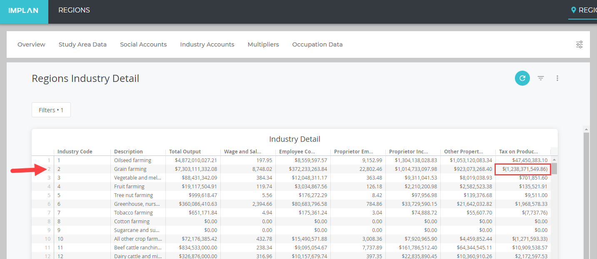Image resolution: width=597 pixels, height=259 pixels.
Task: Select the Industry Accounts tab
Action: pos(207,44)
